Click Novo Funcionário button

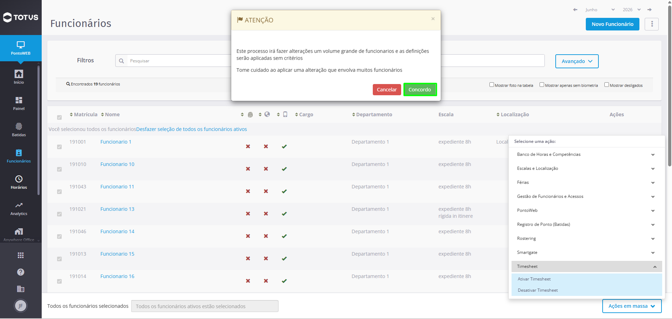point(612,24)
